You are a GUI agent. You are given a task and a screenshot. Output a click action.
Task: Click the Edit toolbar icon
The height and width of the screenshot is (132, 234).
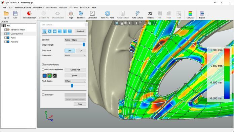tap(179, 13)
